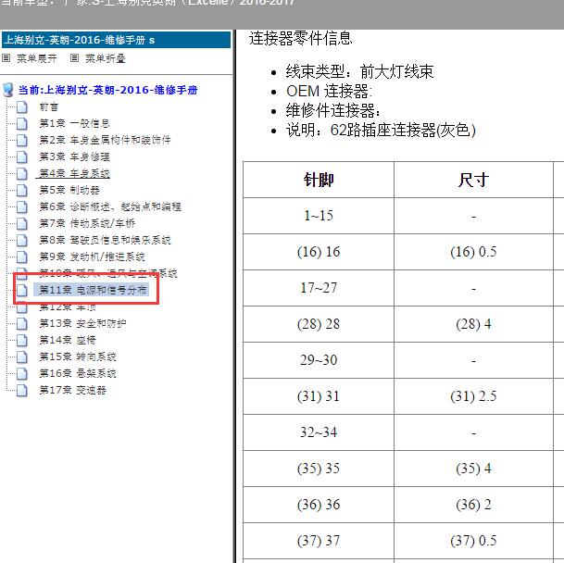Click the OEM 连接器 bullet
564x563 pixels.
329,91
